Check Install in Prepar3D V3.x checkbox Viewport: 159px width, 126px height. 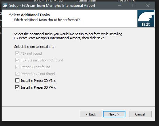(17, 81)
